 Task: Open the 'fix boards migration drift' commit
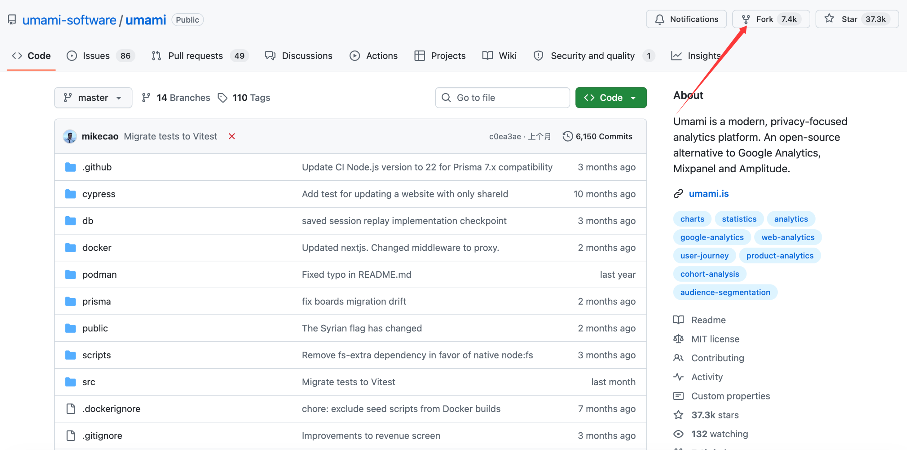pos(354,301)
